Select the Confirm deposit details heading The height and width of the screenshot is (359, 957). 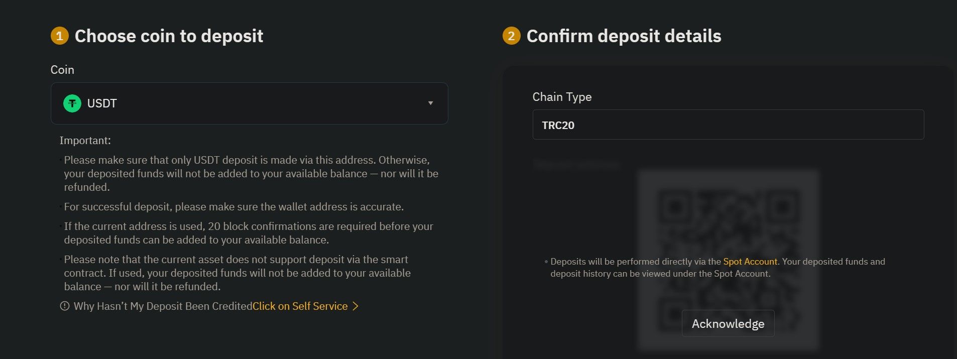pos(623,36)
